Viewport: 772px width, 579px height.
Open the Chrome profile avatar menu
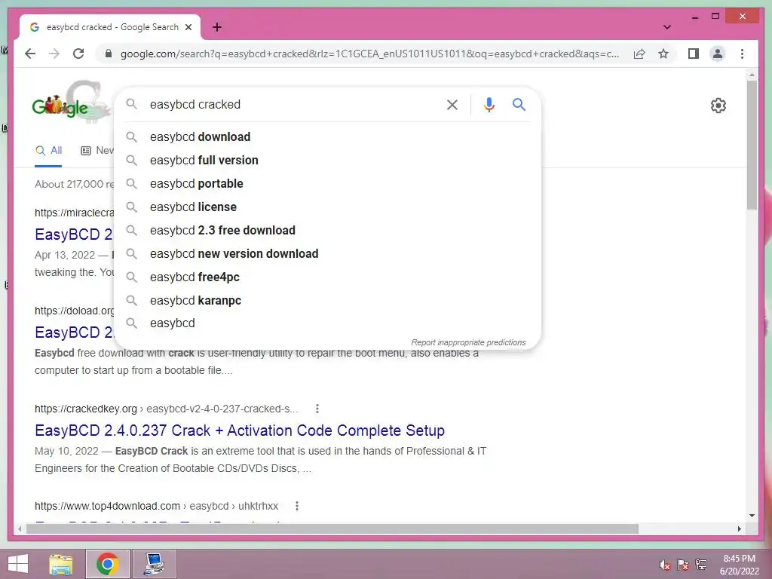click(718, 54)
